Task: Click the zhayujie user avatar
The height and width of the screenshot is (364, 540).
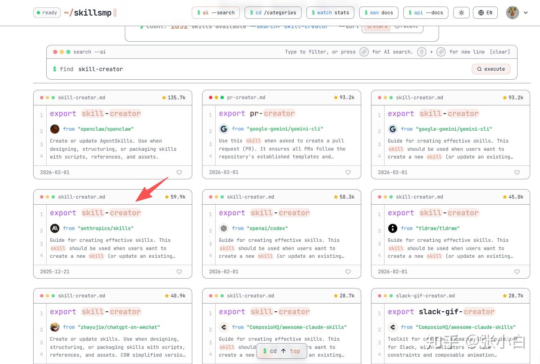Action: tap(55, 327)
